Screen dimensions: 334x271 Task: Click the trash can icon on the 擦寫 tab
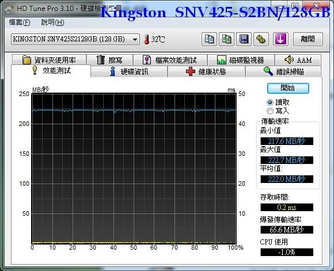click(x=101, y=60)
